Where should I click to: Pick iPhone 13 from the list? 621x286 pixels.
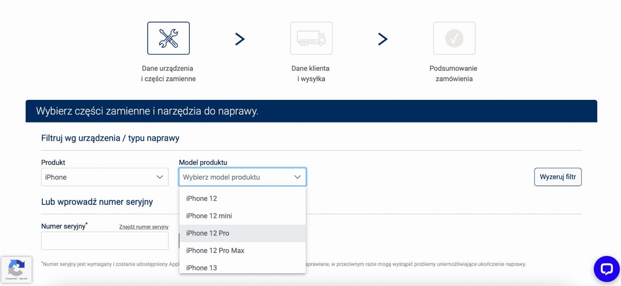pyautogui.click(x=243, y=267)
